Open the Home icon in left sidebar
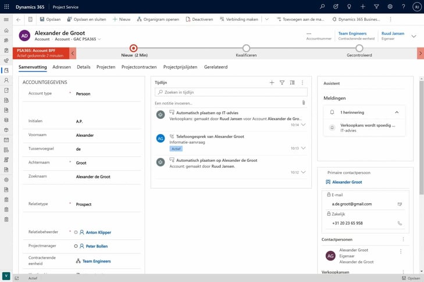The image size is (424, 282). [x=6, y=31]
